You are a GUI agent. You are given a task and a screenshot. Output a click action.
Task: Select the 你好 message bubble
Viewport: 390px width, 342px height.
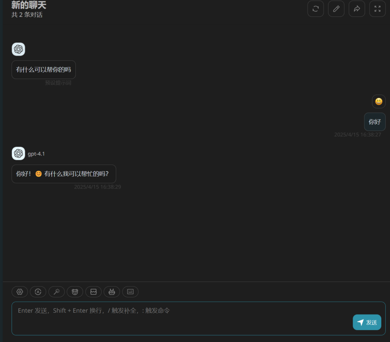[x=374, y=121]
